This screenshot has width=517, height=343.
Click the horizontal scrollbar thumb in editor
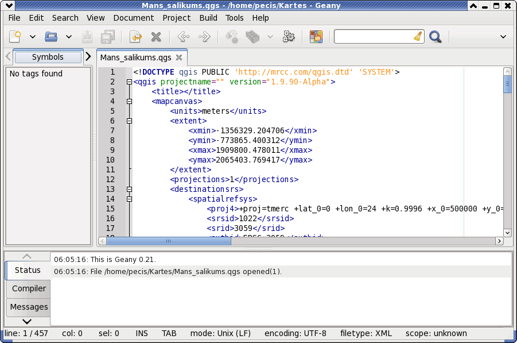(169, 241)
